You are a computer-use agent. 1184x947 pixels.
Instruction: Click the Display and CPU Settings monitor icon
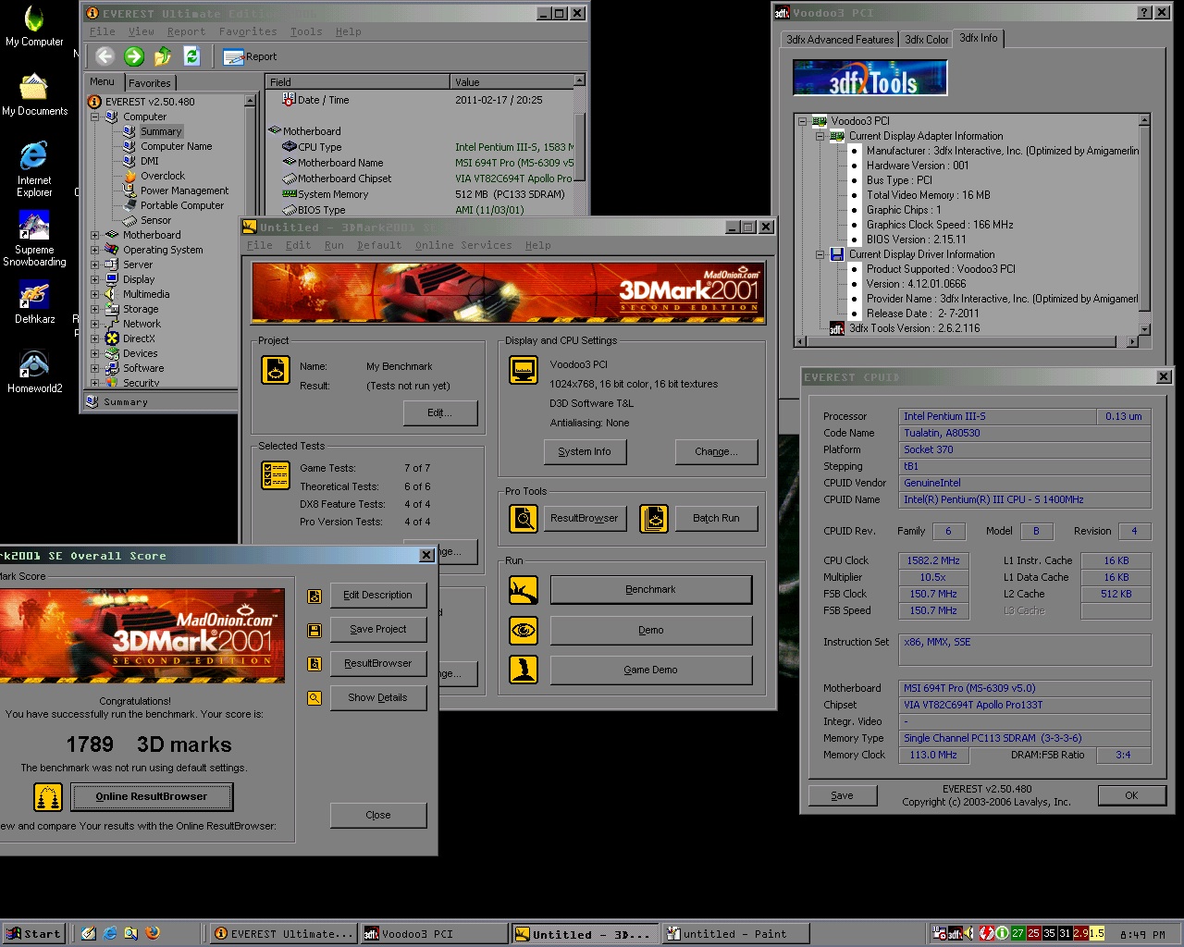(524, 370)
